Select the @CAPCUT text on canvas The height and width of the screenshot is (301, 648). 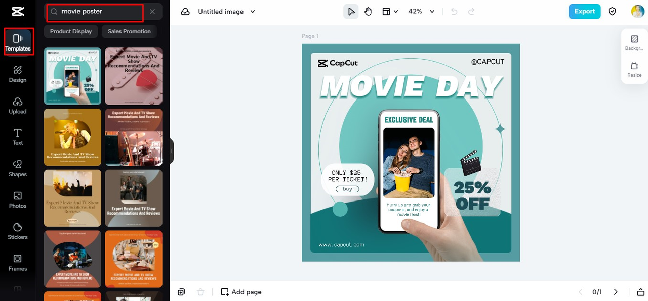point(488,62)
